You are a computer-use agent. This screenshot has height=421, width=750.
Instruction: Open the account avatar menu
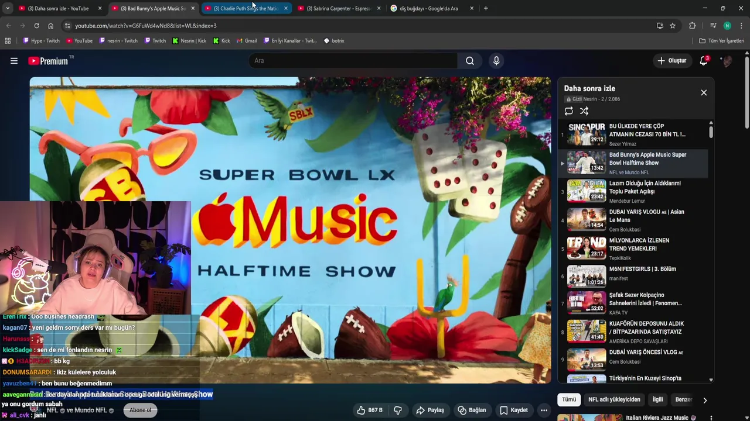pyautogui.click(x=727, y=61)
